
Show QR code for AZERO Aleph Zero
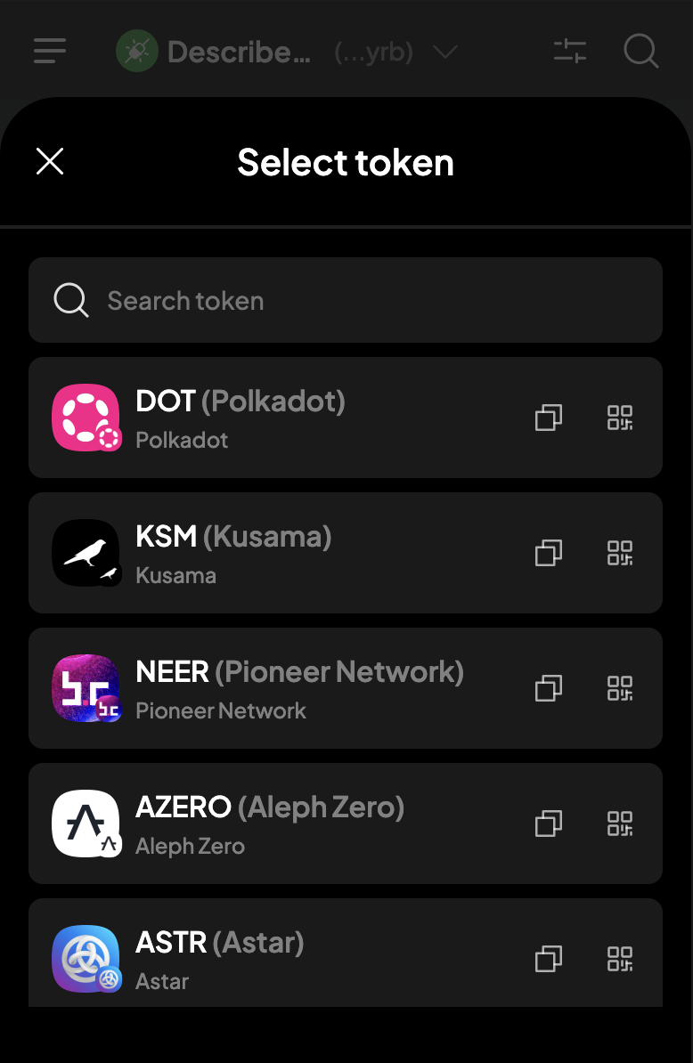[620, 824]
